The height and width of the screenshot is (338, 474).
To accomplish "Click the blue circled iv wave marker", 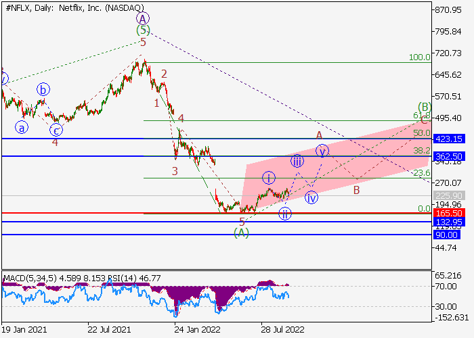I will pyautogui.click(x=311, y=197).
